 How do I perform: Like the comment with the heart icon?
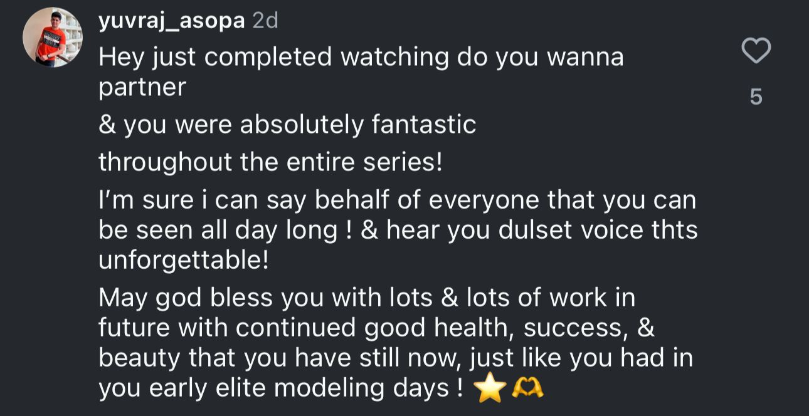[756, 51]
